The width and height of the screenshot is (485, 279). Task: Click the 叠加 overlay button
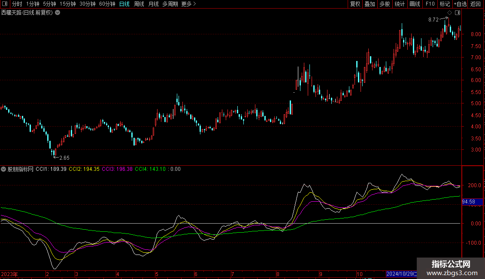point(370,4)
